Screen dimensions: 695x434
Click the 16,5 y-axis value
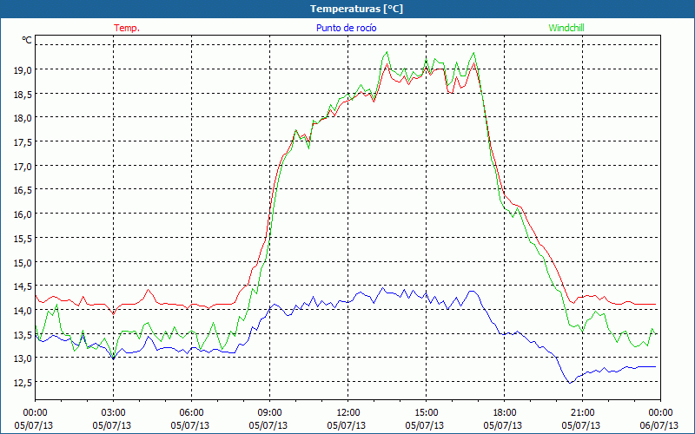[23, 190]
